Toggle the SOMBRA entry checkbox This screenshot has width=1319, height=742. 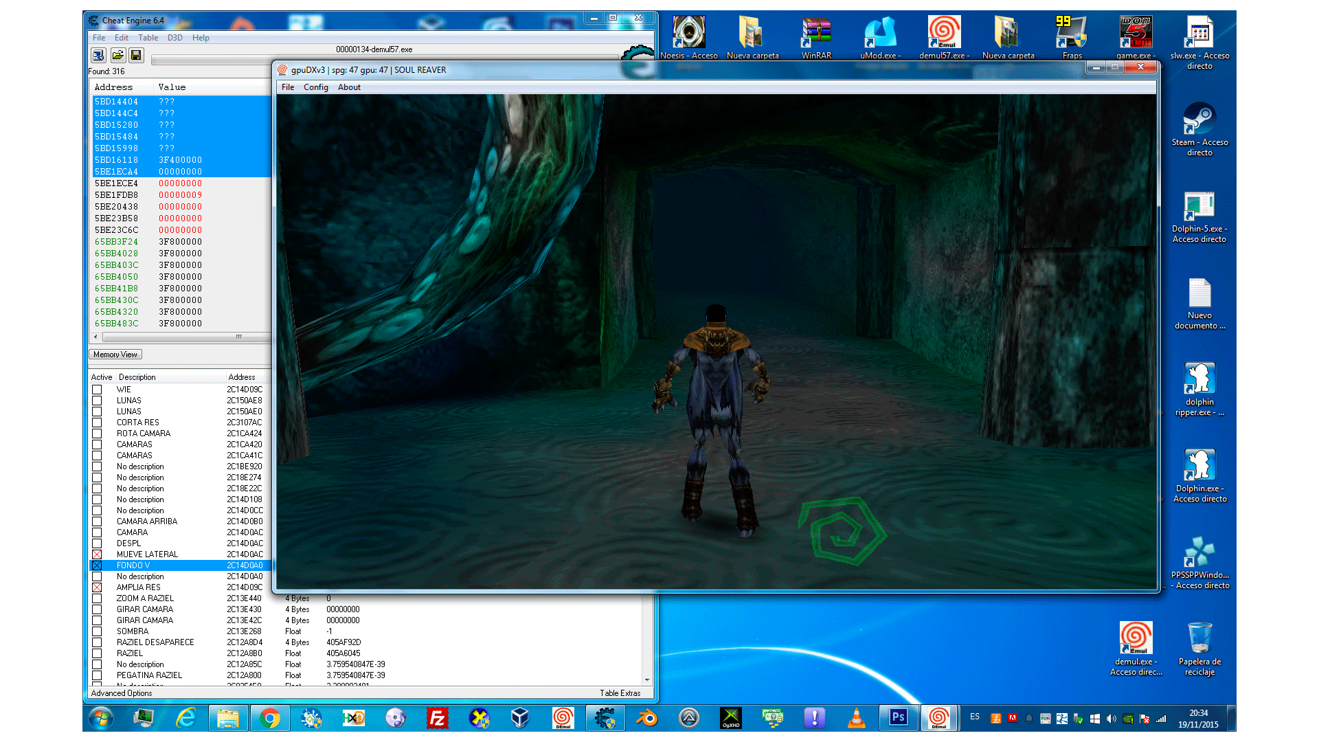(x=97, y=631)
